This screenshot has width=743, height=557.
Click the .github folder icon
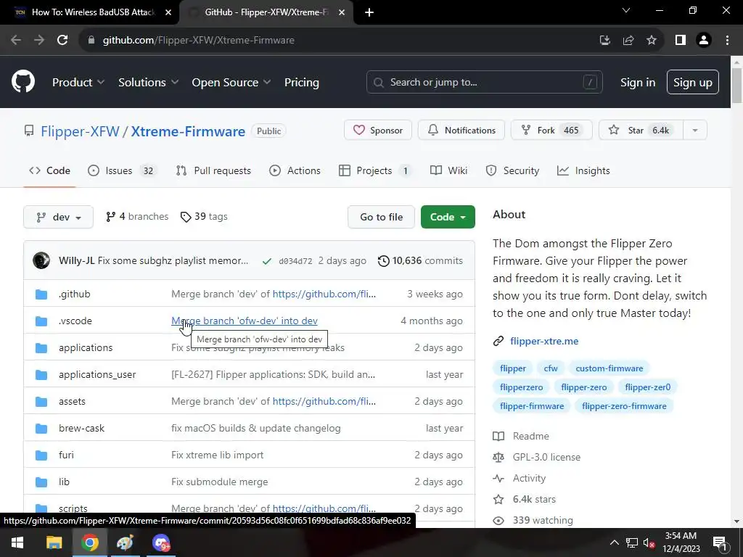(41, 294)
